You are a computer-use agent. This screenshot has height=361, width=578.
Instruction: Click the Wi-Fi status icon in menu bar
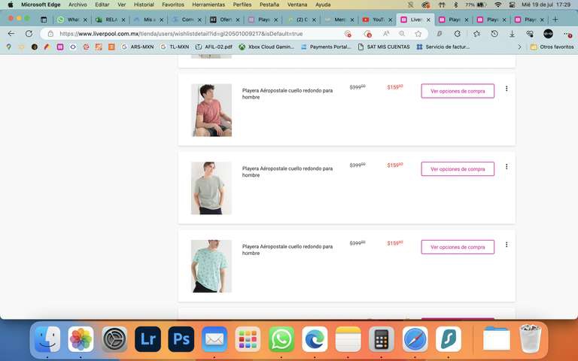click(498, 5)
